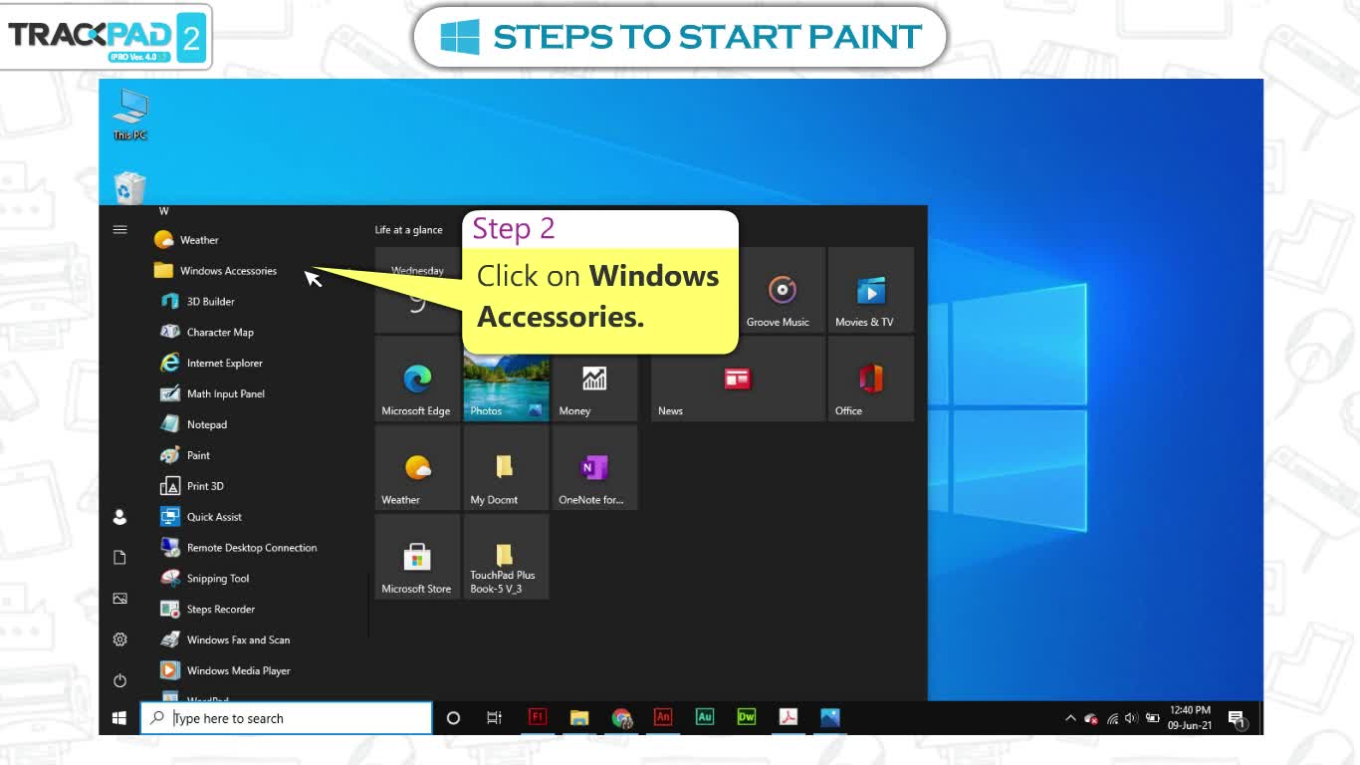This screenshot has height=765, width=1360.
Task: Open the My Docmt folder tile
Action: pyautogui.click(x=506, y=468)
